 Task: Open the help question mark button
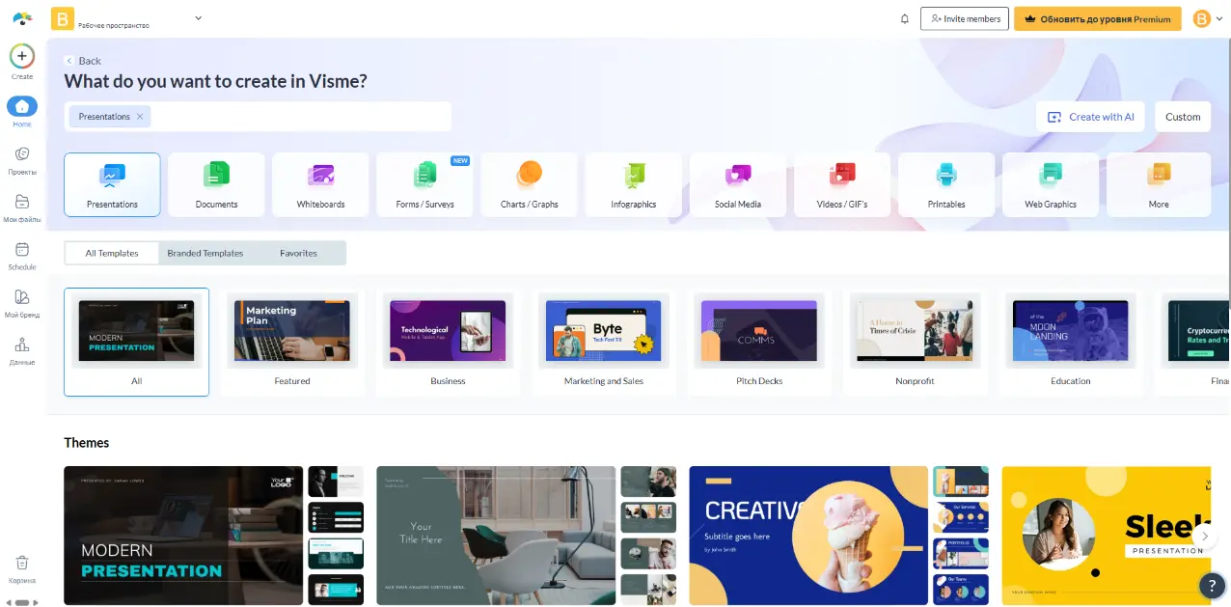click(x=1212, y=586)
